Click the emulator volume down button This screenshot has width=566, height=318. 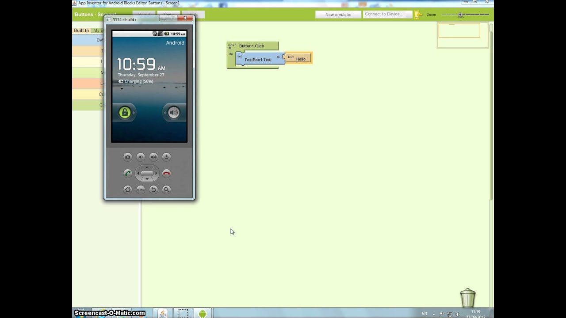pyautogui.click(x=141, y=157)
